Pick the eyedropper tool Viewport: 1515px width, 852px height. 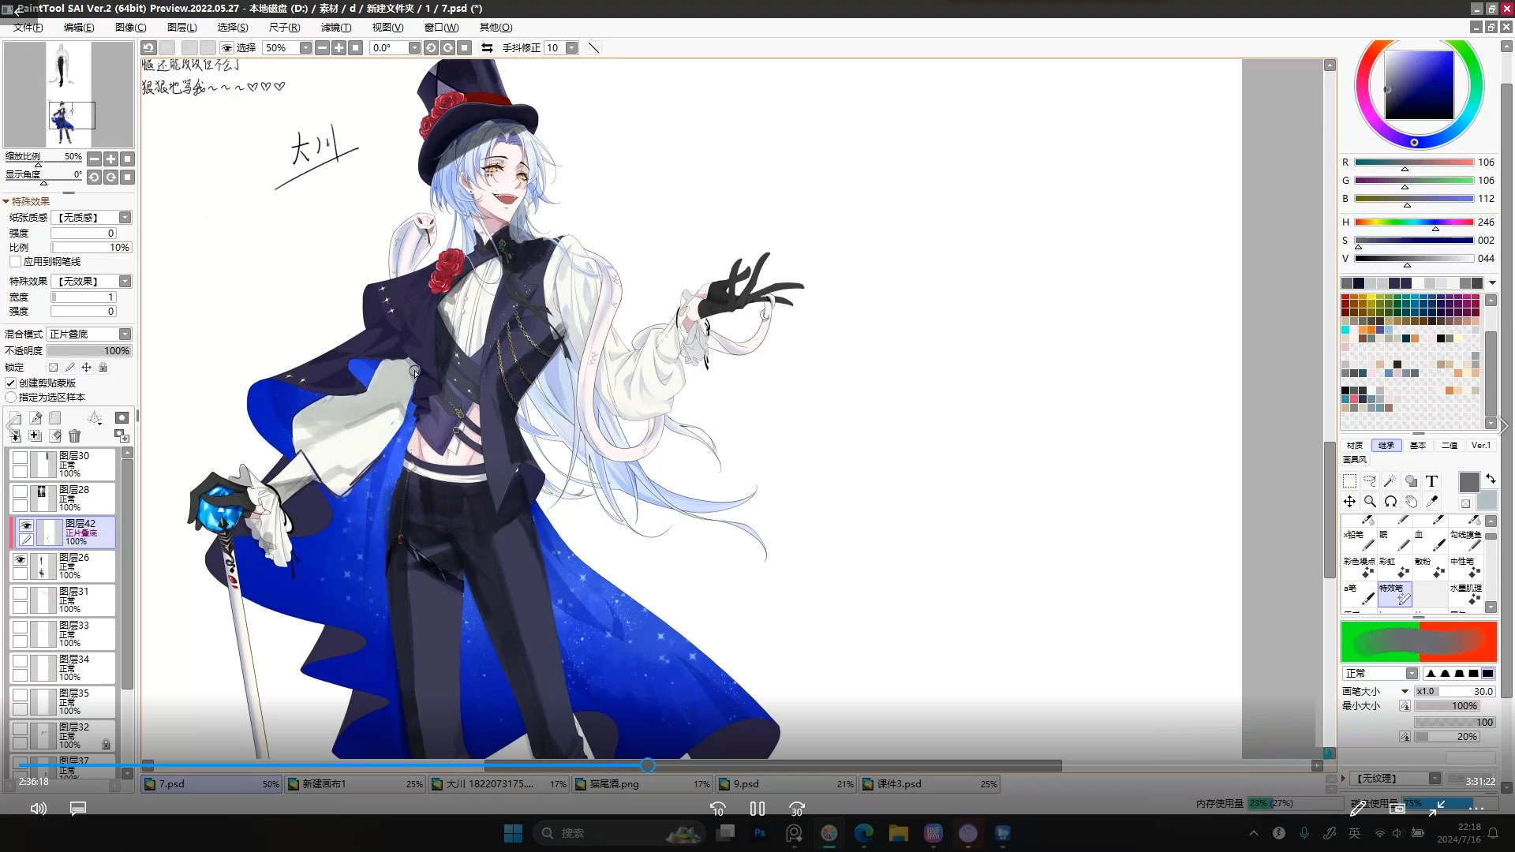click(x=1431, y=502)
